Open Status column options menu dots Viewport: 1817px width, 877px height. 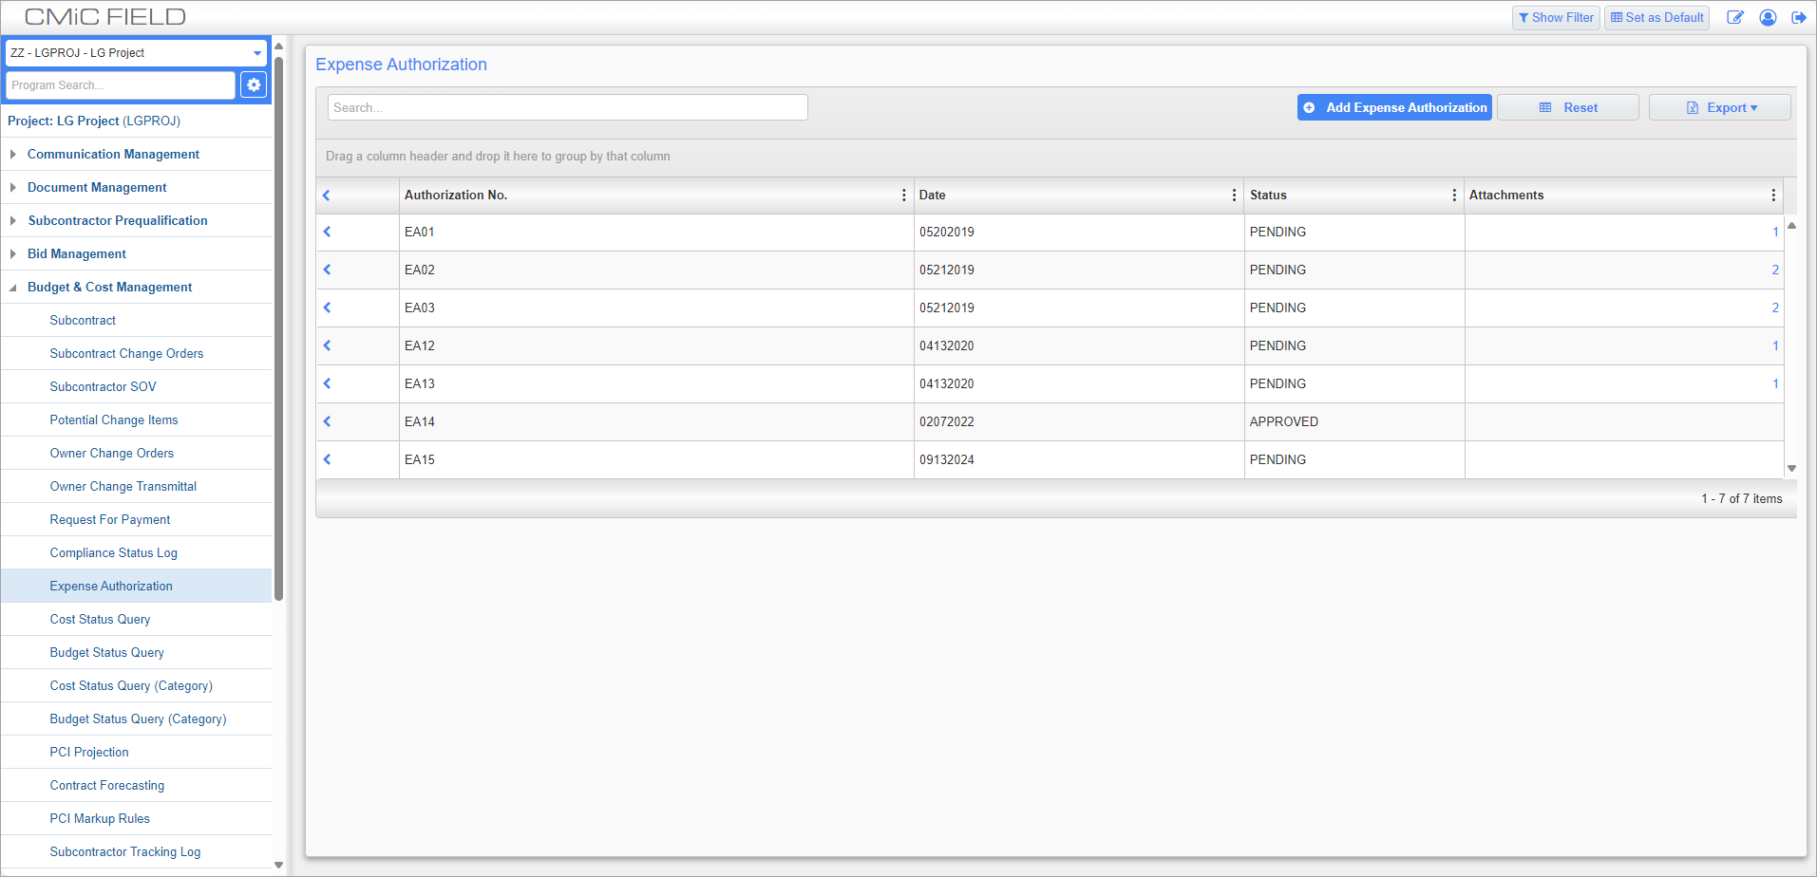[1454, 196]
